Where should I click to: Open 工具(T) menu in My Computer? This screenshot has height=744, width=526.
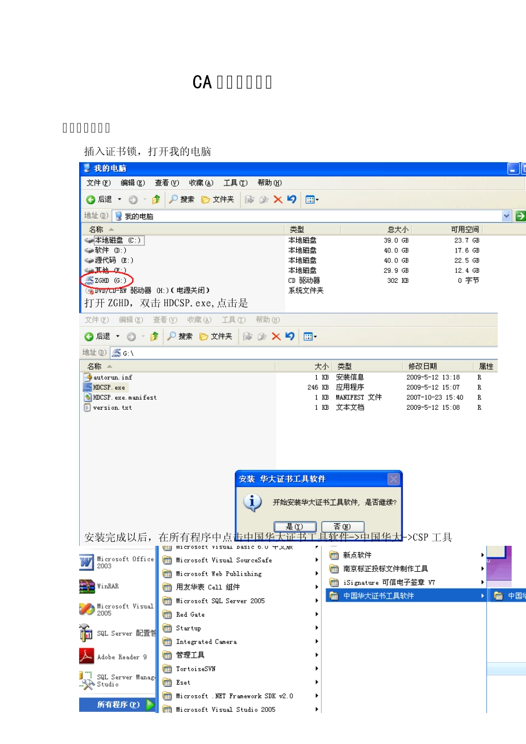[235, 183]
